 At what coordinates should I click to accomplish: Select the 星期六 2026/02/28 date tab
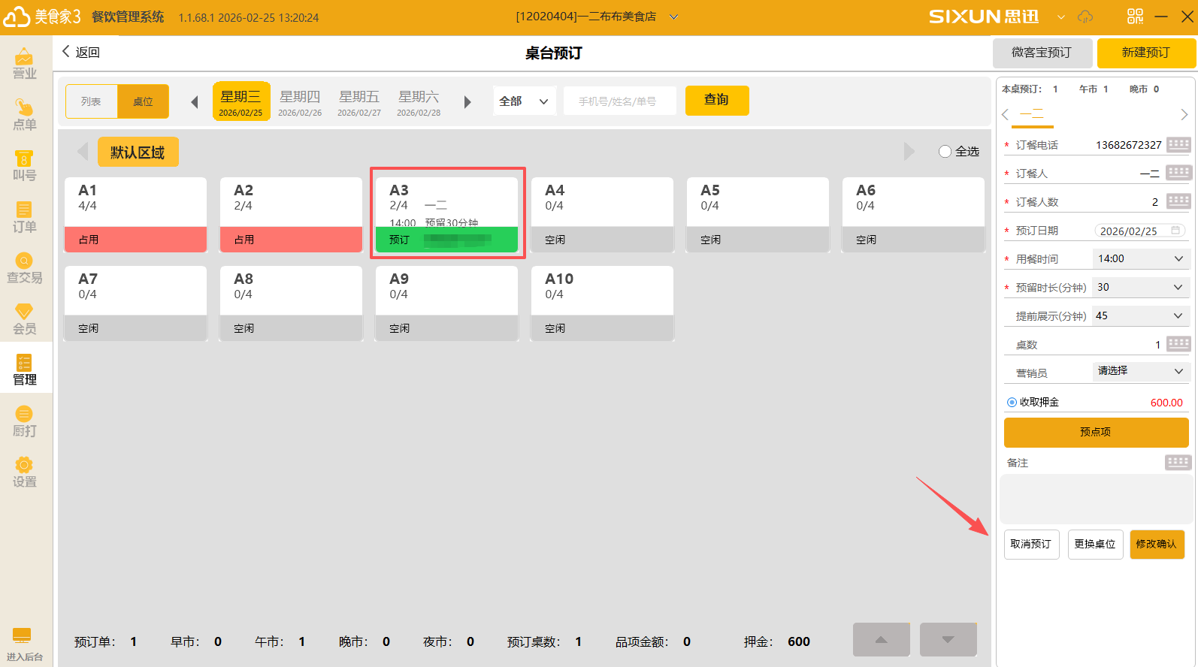click(x=419, y=102)
